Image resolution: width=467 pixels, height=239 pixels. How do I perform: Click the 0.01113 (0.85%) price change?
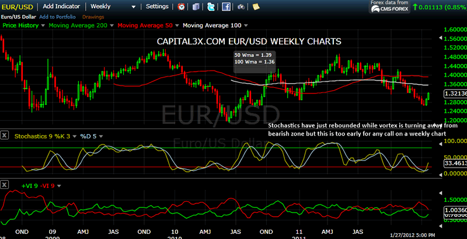coord(440,8)
